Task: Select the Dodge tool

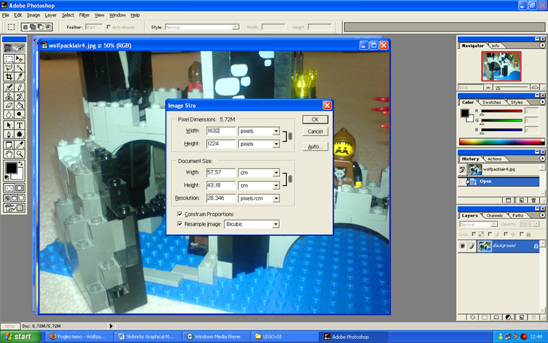Action: 20,115
